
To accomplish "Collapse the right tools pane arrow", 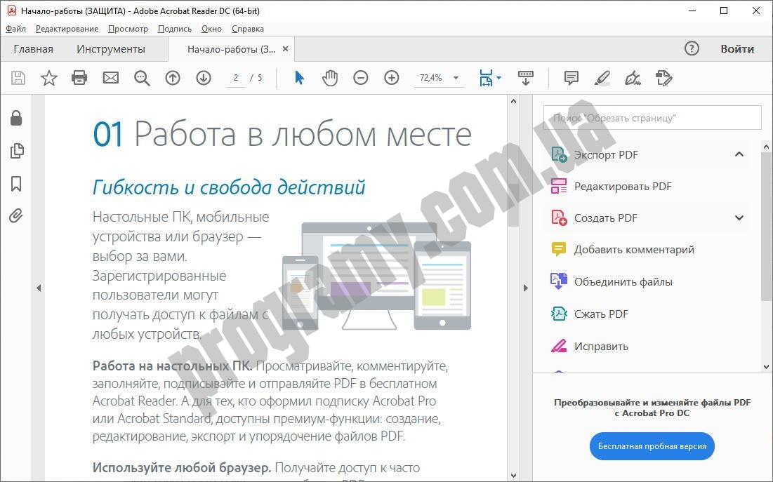I will coord(526,288).
